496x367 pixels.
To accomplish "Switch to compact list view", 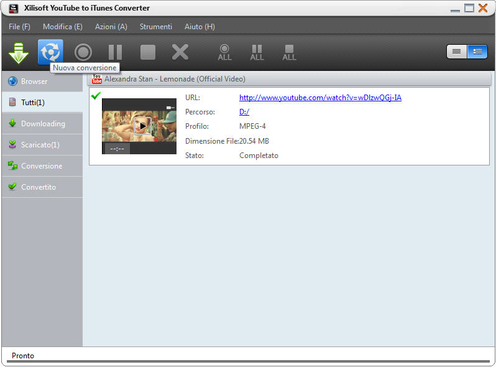I will 456,52.
